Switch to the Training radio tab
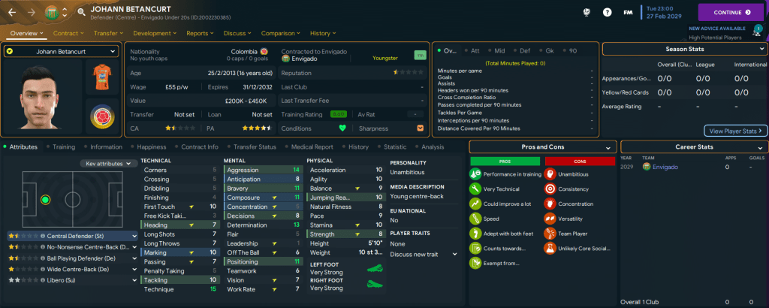769x308 pixels. click(60, 147)
